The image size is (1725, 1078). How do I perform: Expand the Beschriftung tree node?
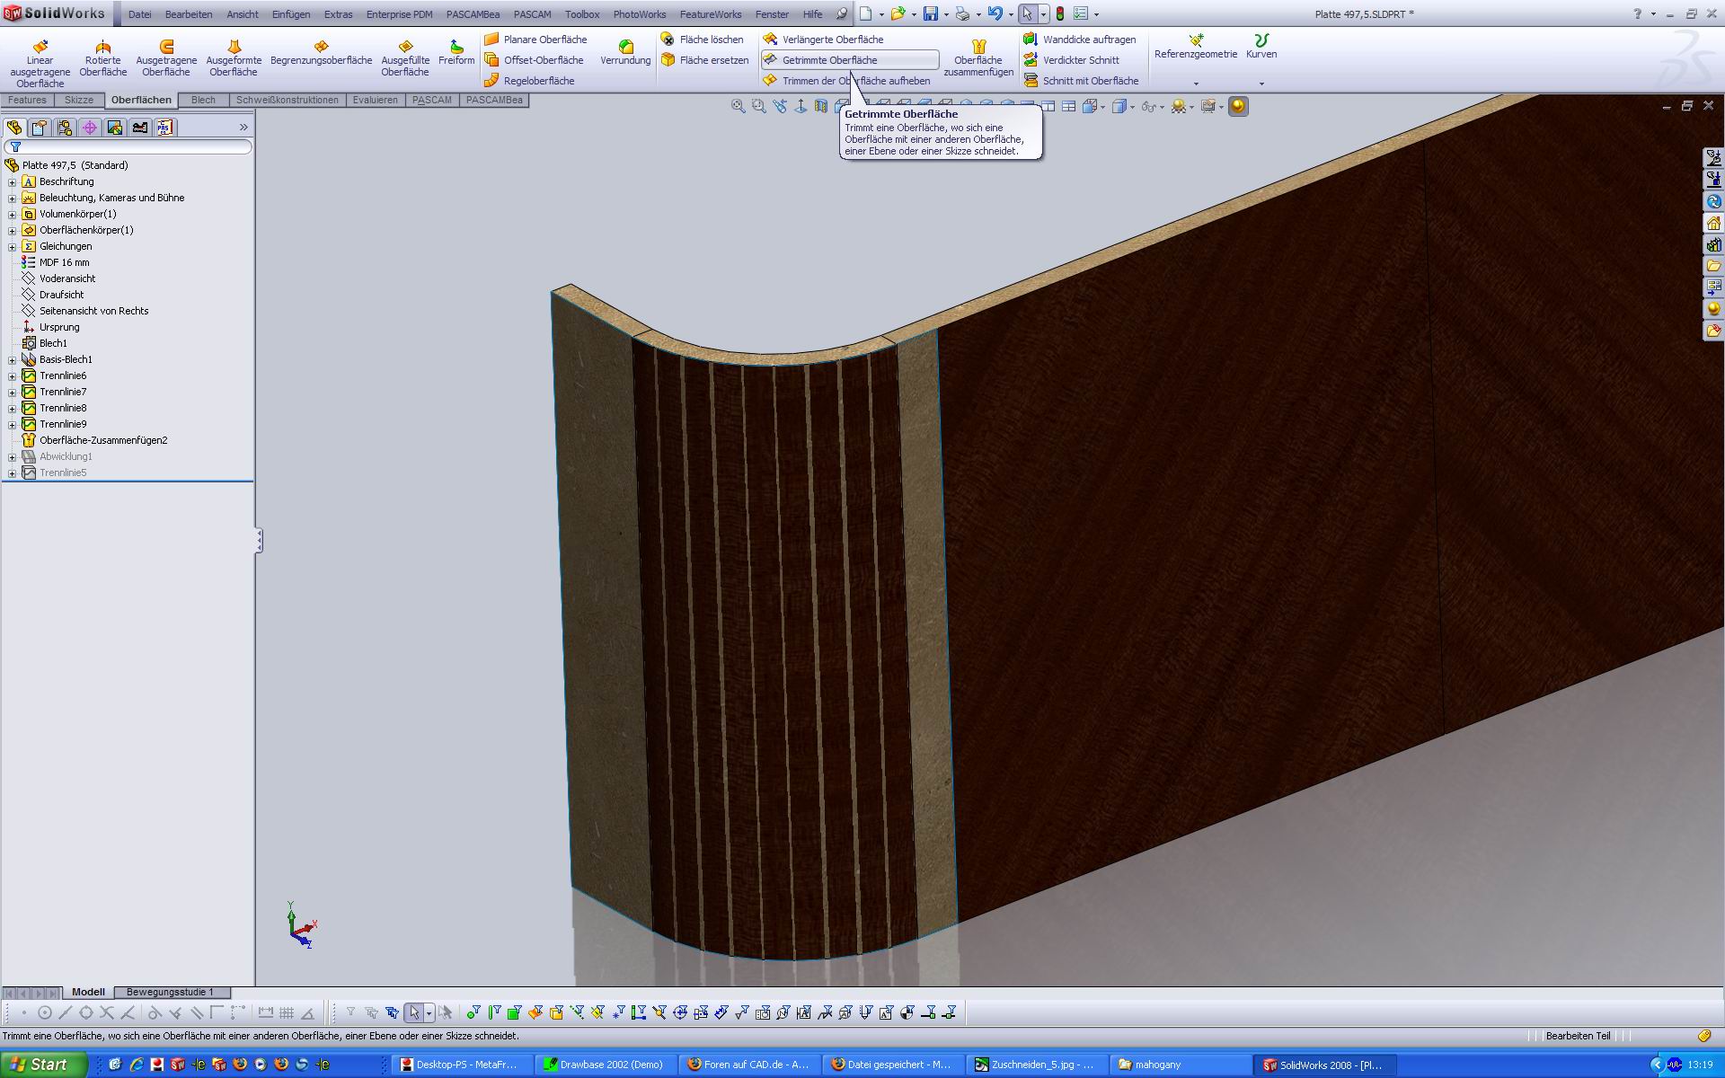[12, 181]
